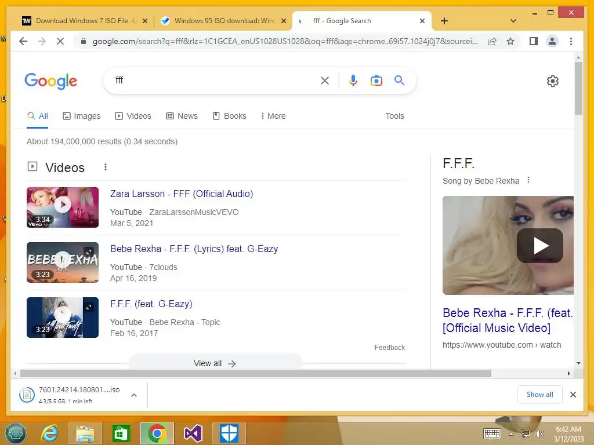The height and width of the screenshot is (445, 594).
Task: Click the vertical page scrollbar thumb
Action: [578, 88]
